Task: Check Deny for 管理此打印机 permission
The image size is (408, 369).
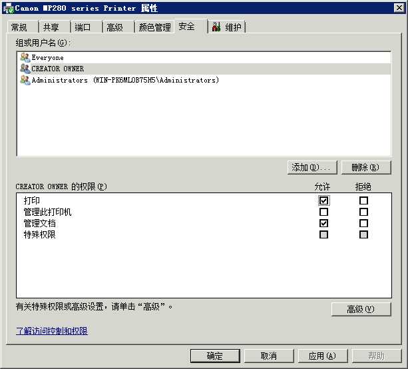Action: point(363,212)
